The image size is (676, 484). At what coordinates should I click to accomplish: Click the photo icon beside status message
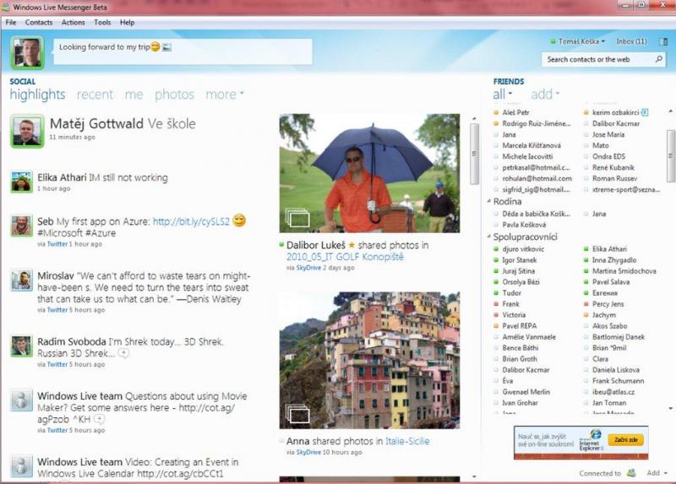click(x=166, y=47)
